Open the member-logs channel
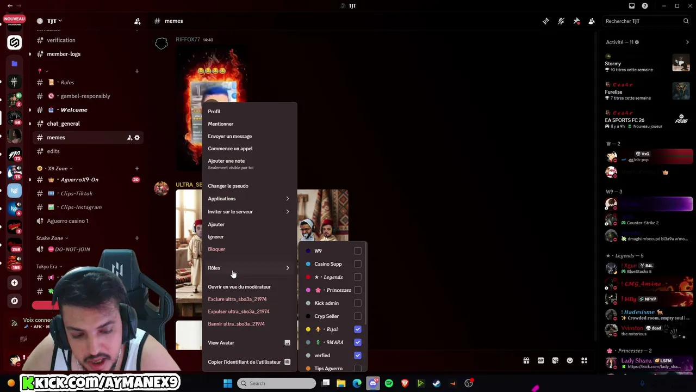Image resolution: width=696 pixels, height=392 pixels. (x=87, y=54)
